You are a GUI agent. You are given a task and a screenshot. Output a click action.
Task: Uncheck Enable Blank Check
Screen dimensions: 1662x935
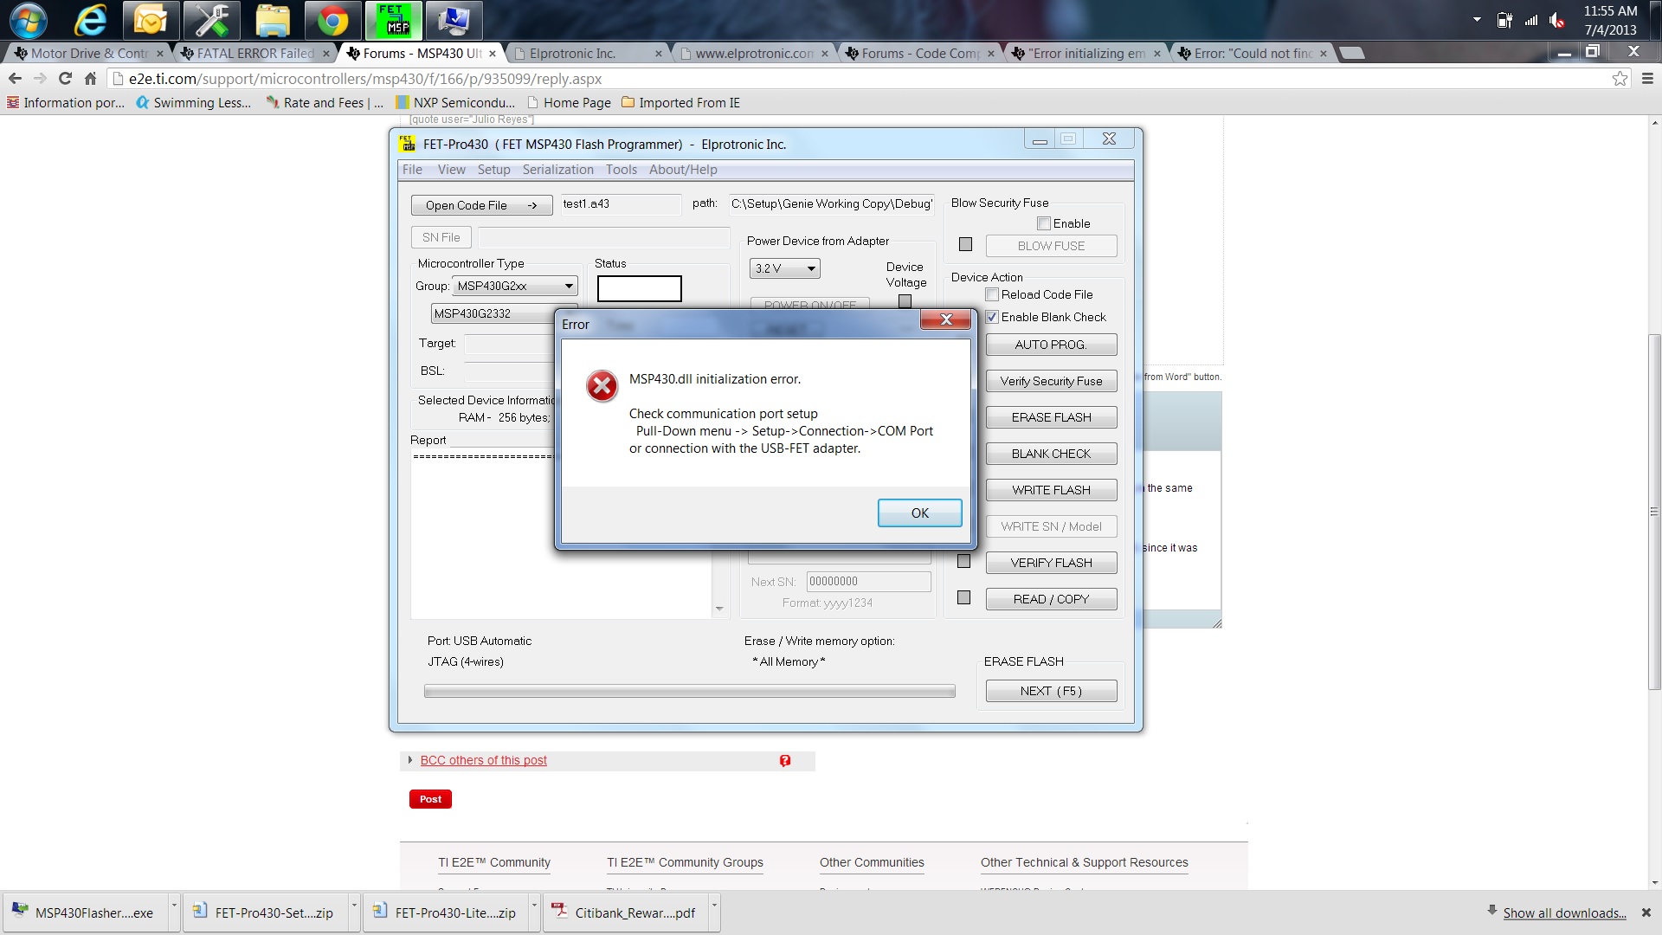point(992,317)
